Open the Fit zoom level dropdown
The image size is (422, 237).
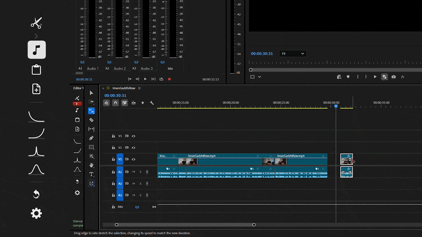pos(293,54)
